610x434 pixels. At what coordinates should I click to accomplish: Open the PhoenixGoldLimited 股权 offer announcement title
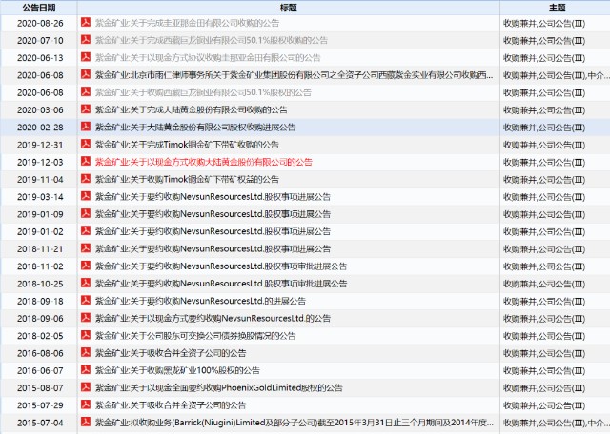pos(219,387)
